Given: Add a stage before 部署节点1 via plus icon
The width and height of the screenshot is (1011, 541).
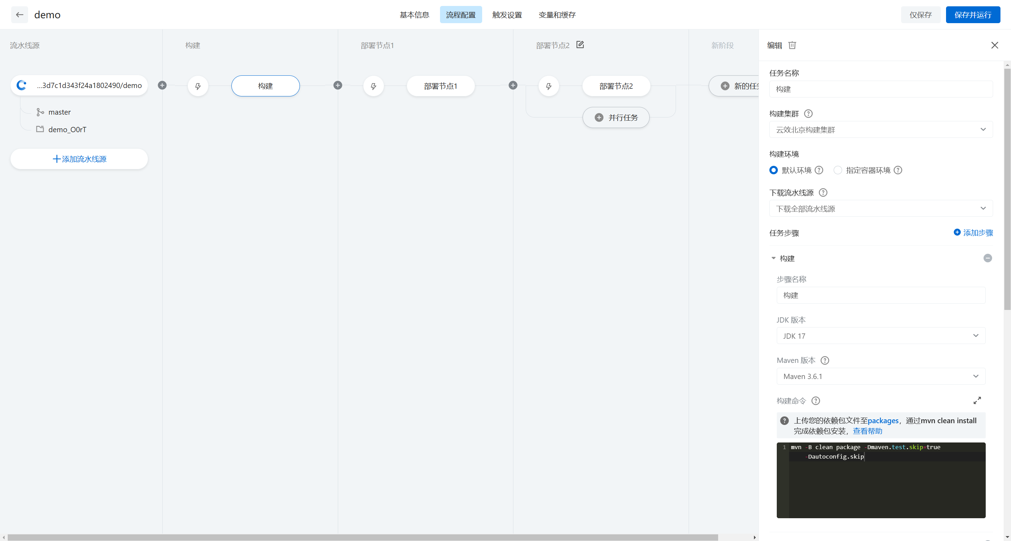Looking at the screenshot, I should point(337,86).
